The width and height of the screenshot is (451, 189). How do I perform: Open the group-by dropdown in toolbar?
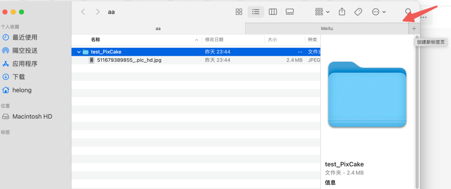(x=322, y=12)
